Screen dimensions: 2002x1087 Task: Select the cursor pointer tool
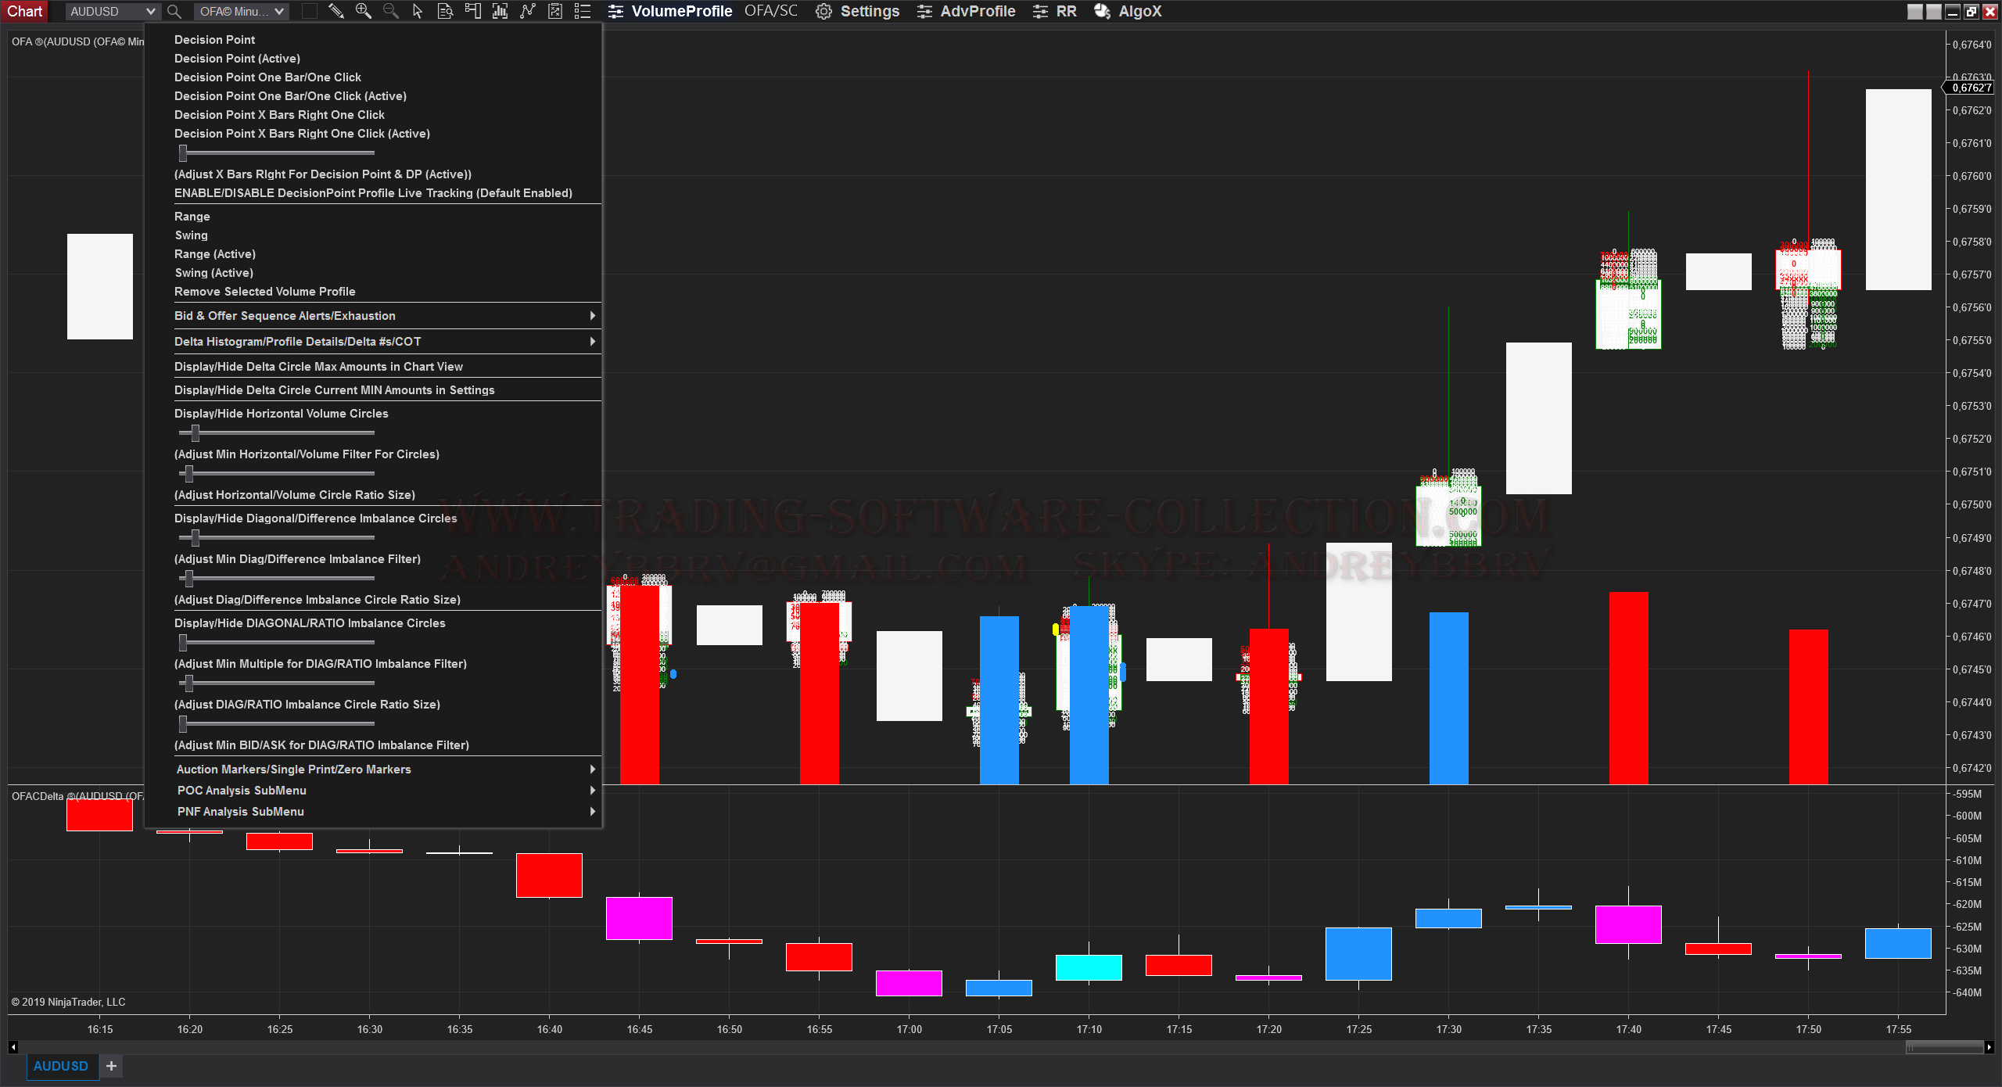[x=418, y=11]
